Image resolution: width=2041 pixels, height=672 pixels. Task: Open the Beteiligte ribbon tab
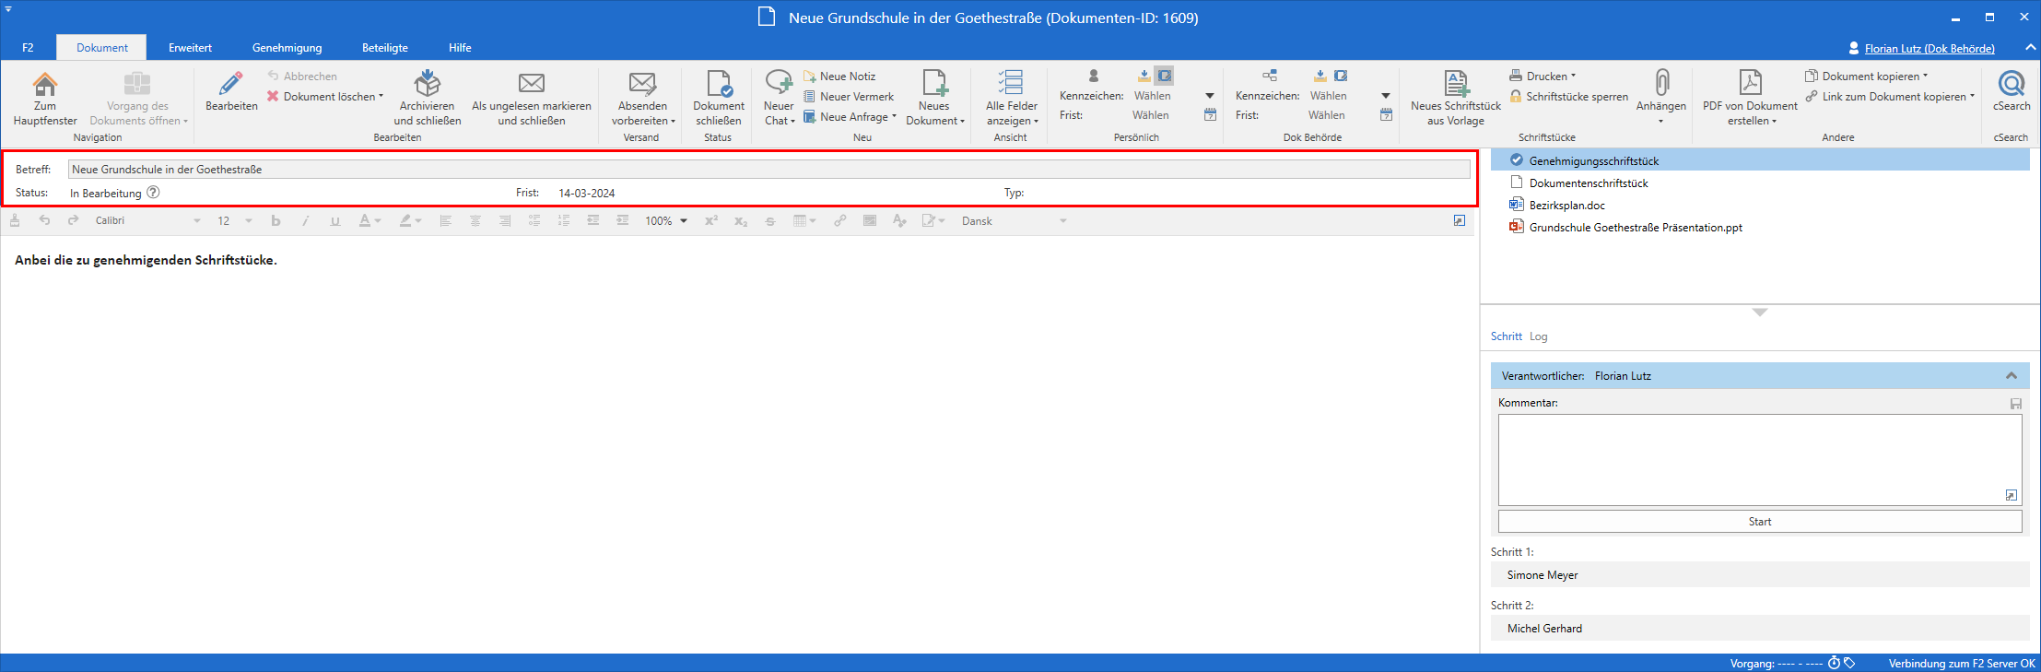(x=384, y=48)
